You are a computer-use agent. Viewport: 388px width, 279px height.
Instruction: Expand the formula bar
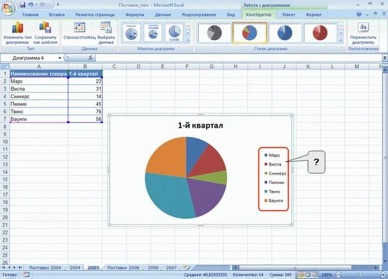(x=385, y=58)
